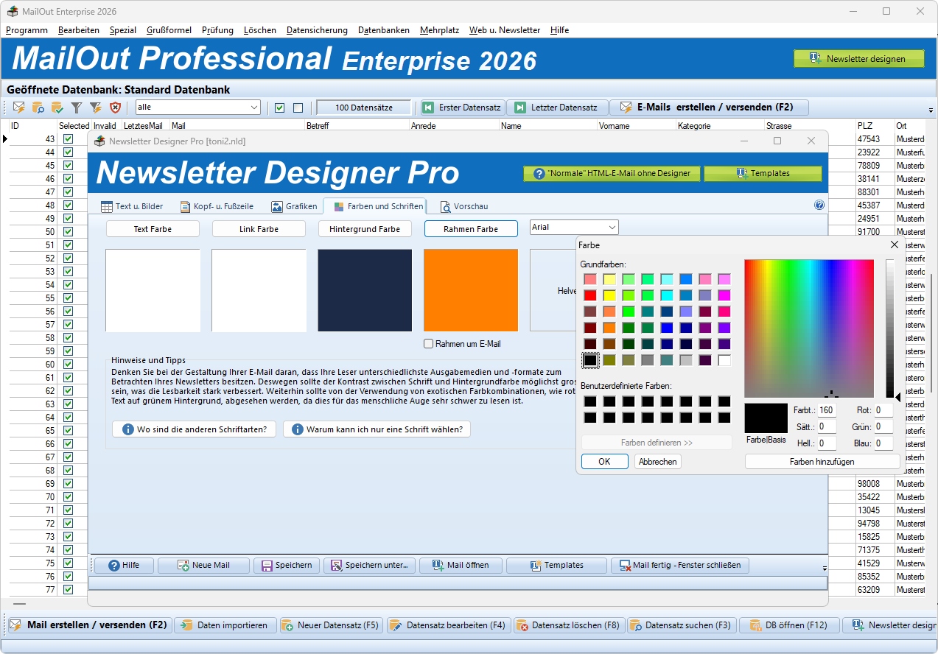
Task: Click Speichern in designer bottom toolbar
Action: point(287,566)
